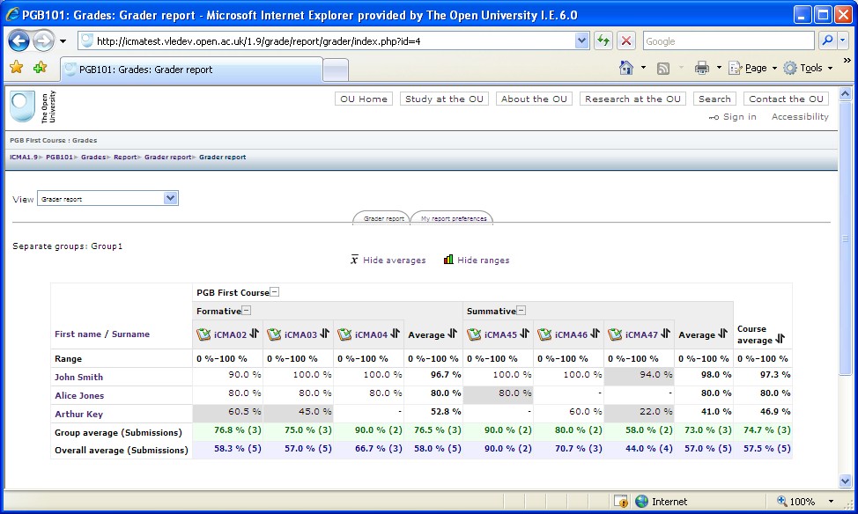858x514 pixels.
Task: Click the Google search box
Action: coord(729,41)
